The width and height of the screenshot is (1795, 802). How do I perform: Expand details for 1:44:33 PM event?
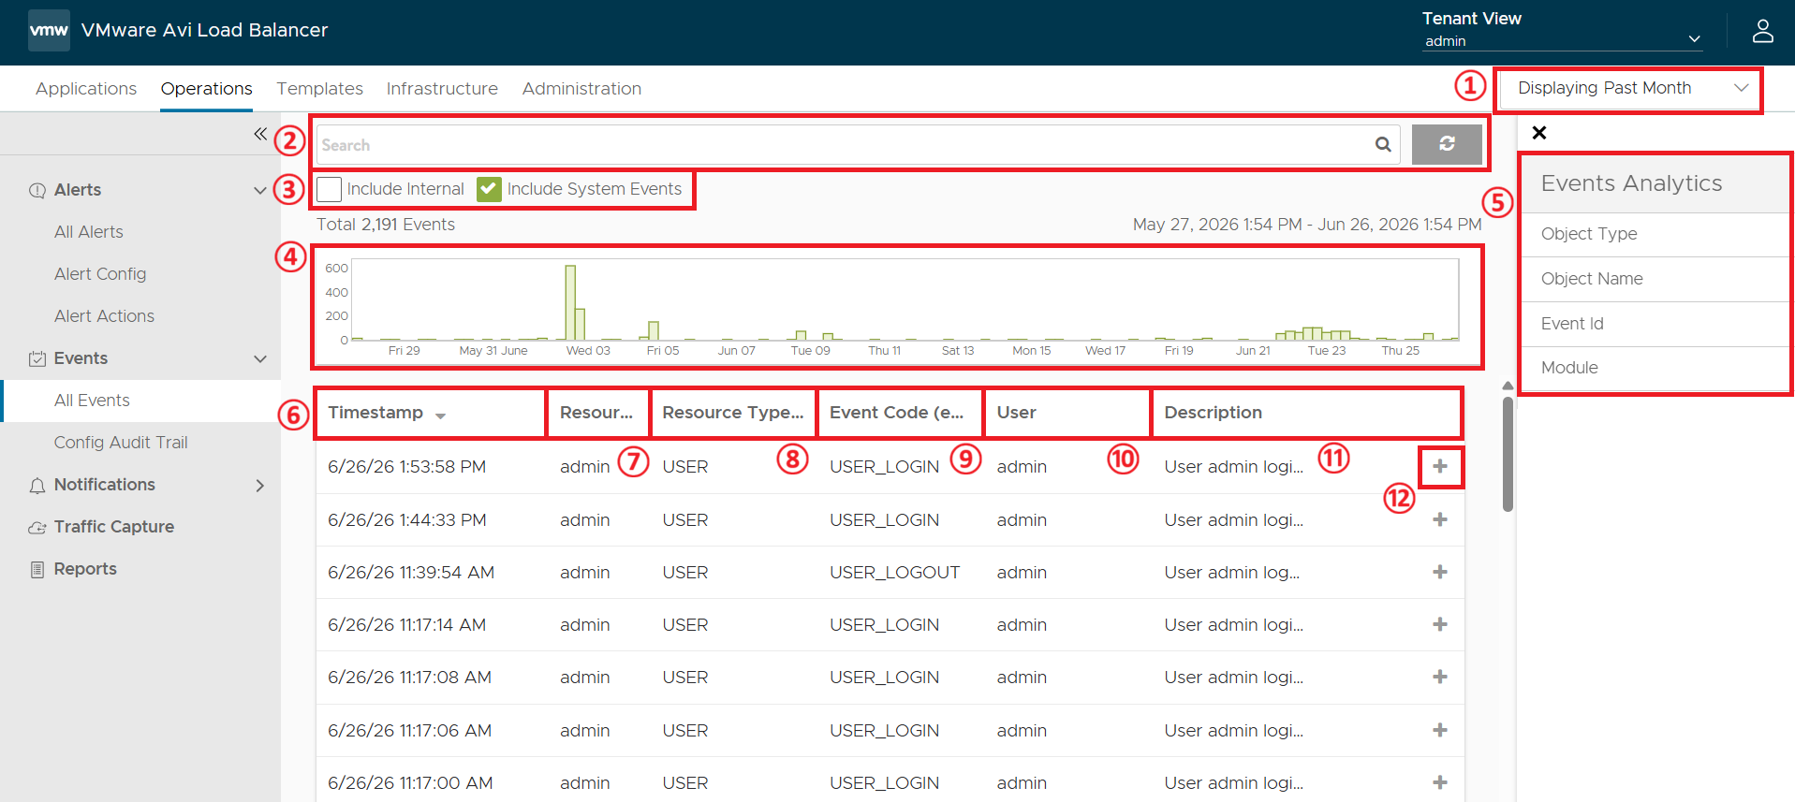(1440, 519)
